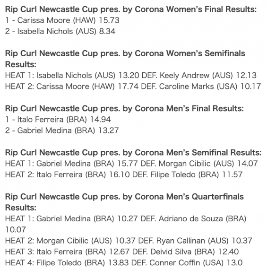Select women's semifinal Heat 1 Nichols line
267x270 pixels.
131,76
